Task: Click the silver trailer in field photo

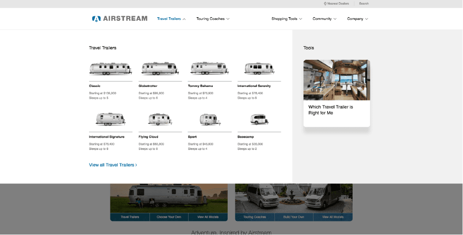Action: tap(169, 198)
